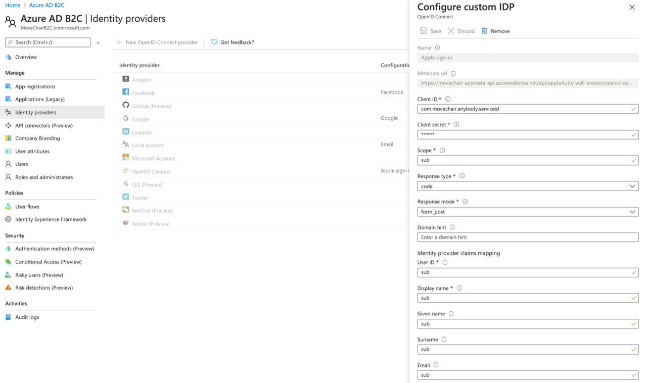
Task: Close the Configure custom IDP panel
Action: coord(632,7)
